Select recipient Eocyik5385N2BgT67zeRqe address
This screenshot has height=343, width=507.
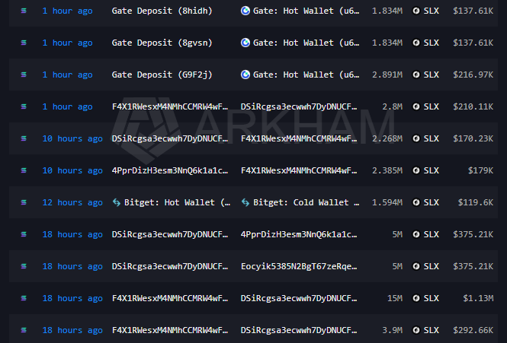click(x=299, y=266)
